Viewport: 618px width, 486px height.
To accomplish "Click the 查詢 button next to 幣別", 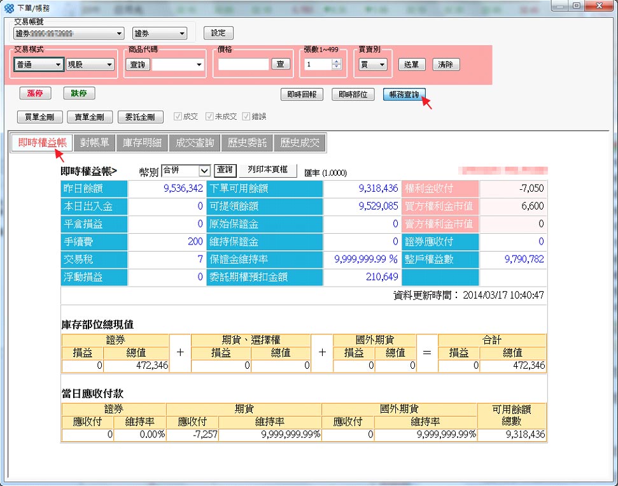I will click(225, 171).
